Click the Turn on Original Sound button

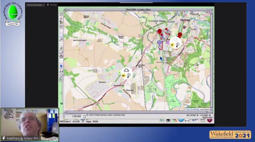[x=33, y=5]
